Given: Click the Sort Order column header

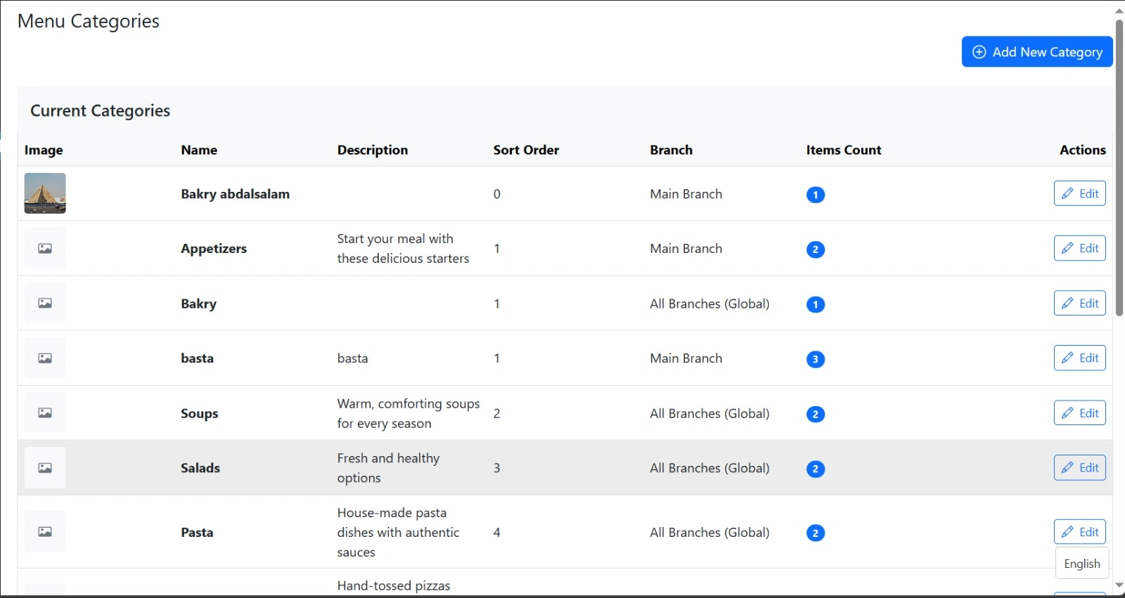Looking at the screenshot, I should click(526, 150).
